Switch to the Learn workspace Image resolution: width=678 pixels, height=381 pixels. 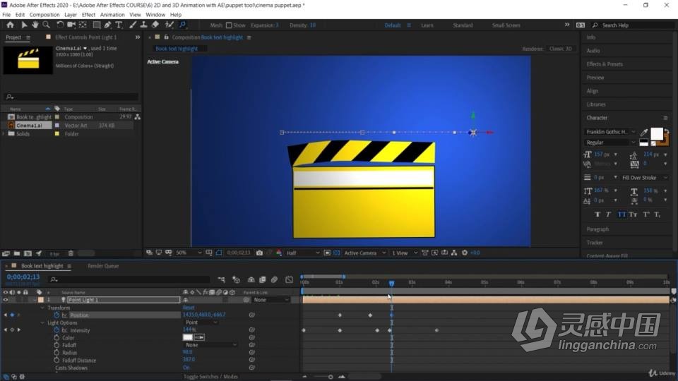[x=427, y=25]
